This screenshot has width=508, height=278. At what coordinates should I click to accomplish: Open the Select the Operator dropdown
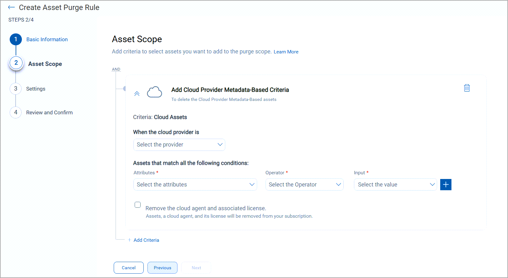click(x=305, y=185)
